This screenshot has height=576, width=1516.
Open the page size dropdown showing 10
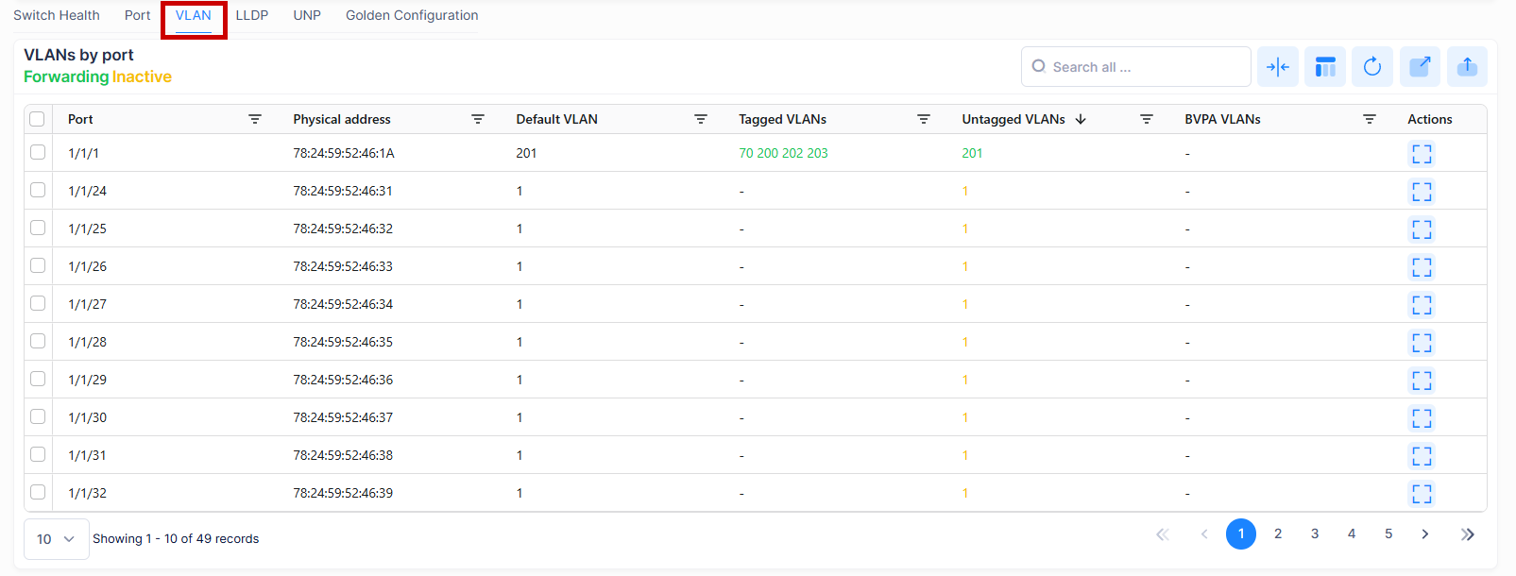point(56,539)
